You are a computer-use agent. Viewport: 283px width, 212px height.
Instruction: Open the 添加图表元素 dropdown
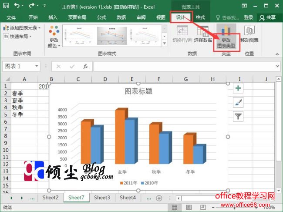point(22,28)
